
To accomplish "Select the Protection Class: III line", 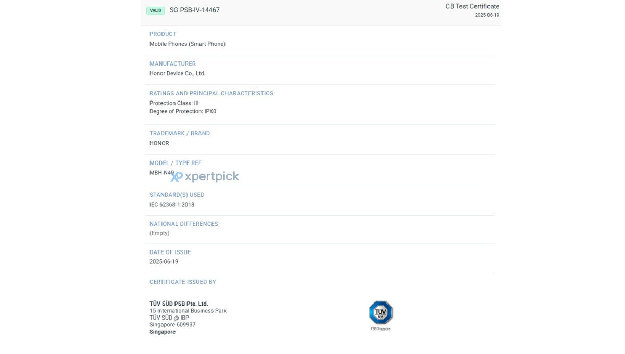I will 174,103.
